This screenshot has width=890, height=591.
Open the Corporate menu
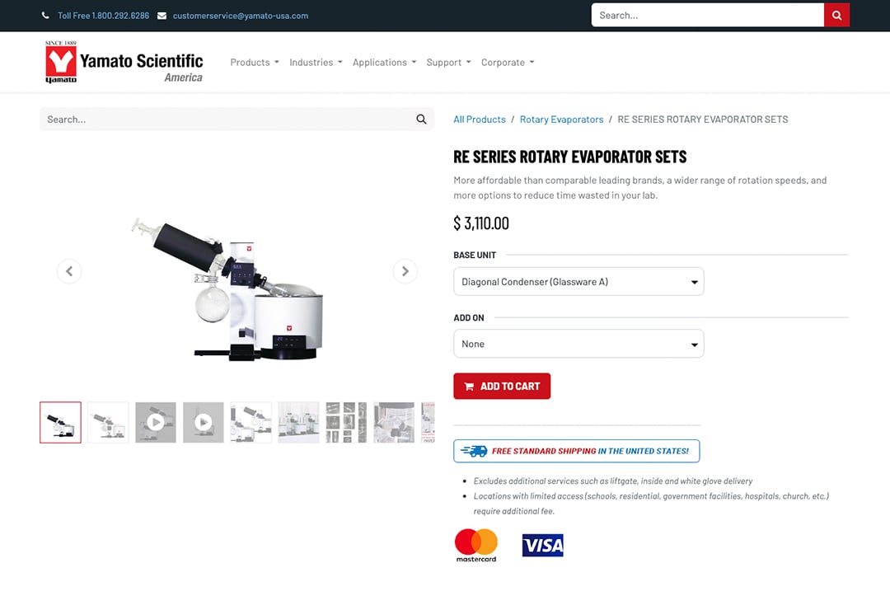click(x=508, y=63)
